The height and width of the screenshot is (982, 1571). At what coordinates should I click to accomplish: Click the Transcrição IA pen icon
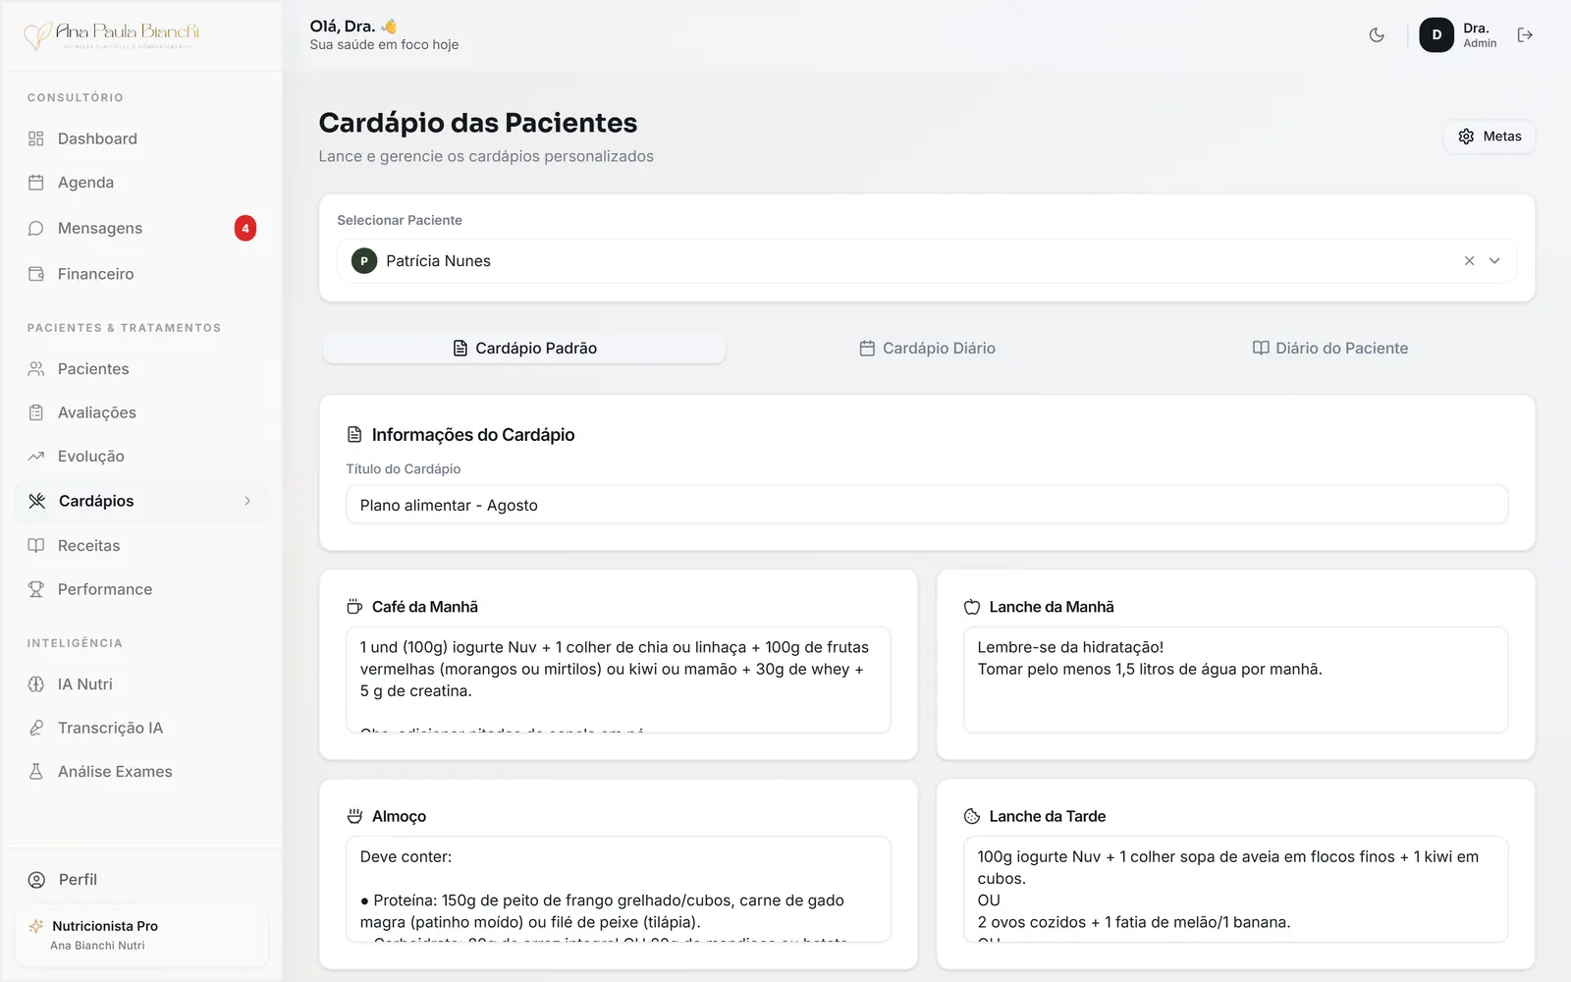pyautogui.click(x=36, y=728)
